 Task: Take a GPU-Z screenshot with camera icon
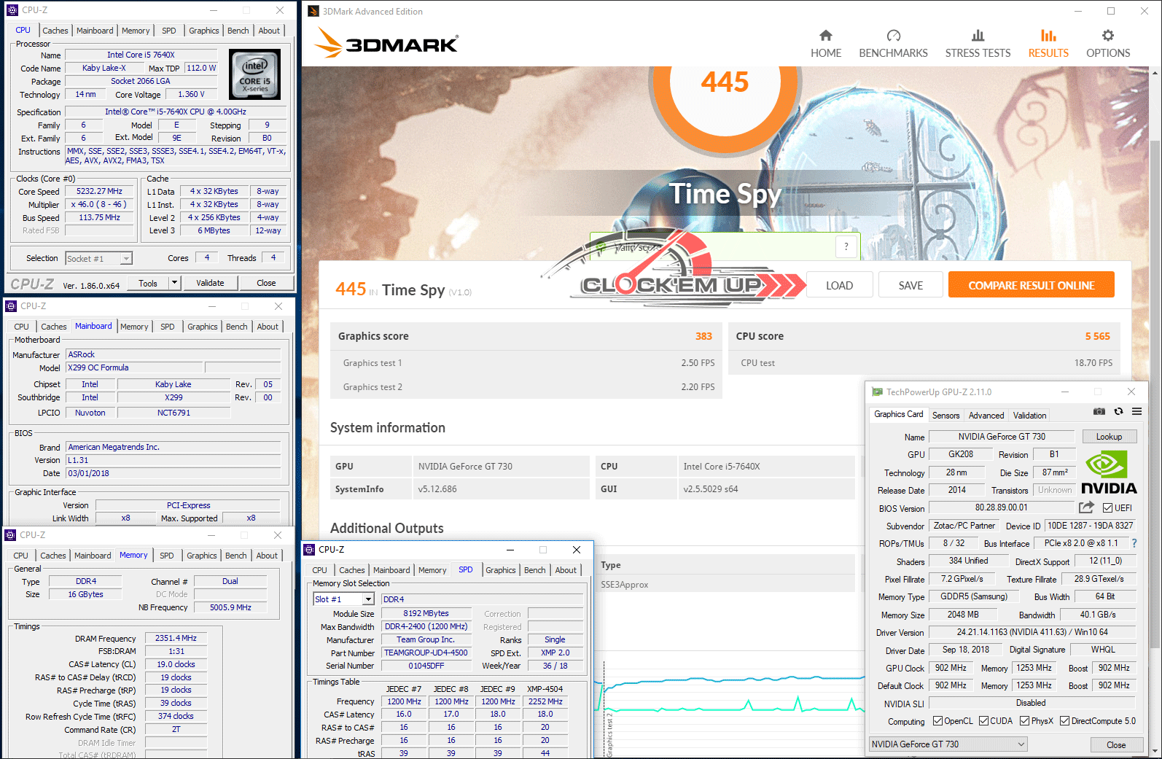(1099, 412)
